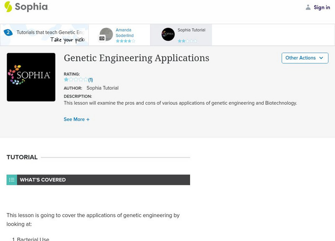Image resolution: width=335 pixels, height=241 pixels.
Task: Click the What's Covered list icon
Action: [x=12, y=180]
